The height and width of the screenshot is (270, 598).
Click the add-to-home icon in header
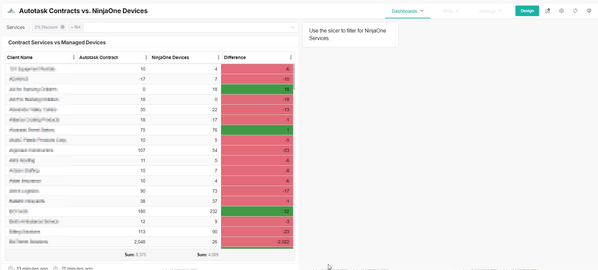(x=547, y=11)
